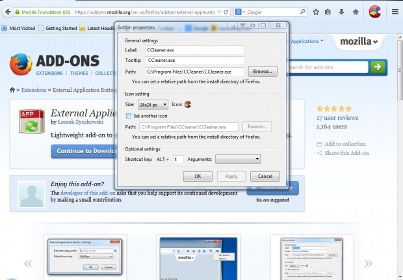403x280 pixels.
Task: Click the five-star rating
Action: (334, 109)
